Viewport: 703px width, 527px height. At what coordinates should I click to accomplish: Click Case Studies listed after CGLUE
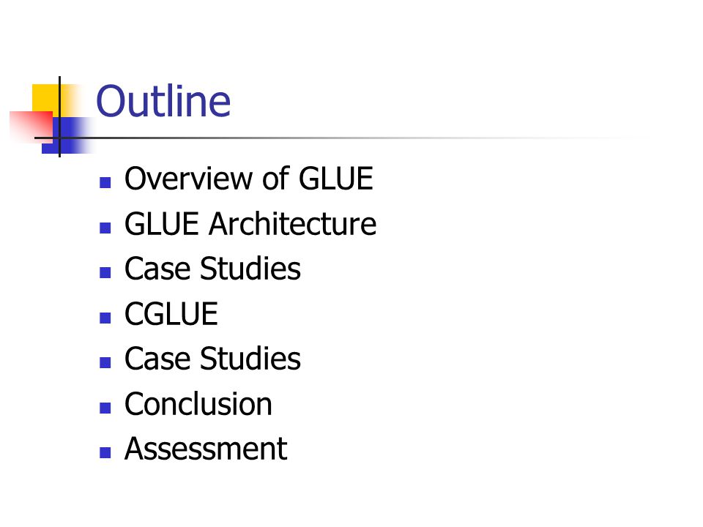point(212,359)
